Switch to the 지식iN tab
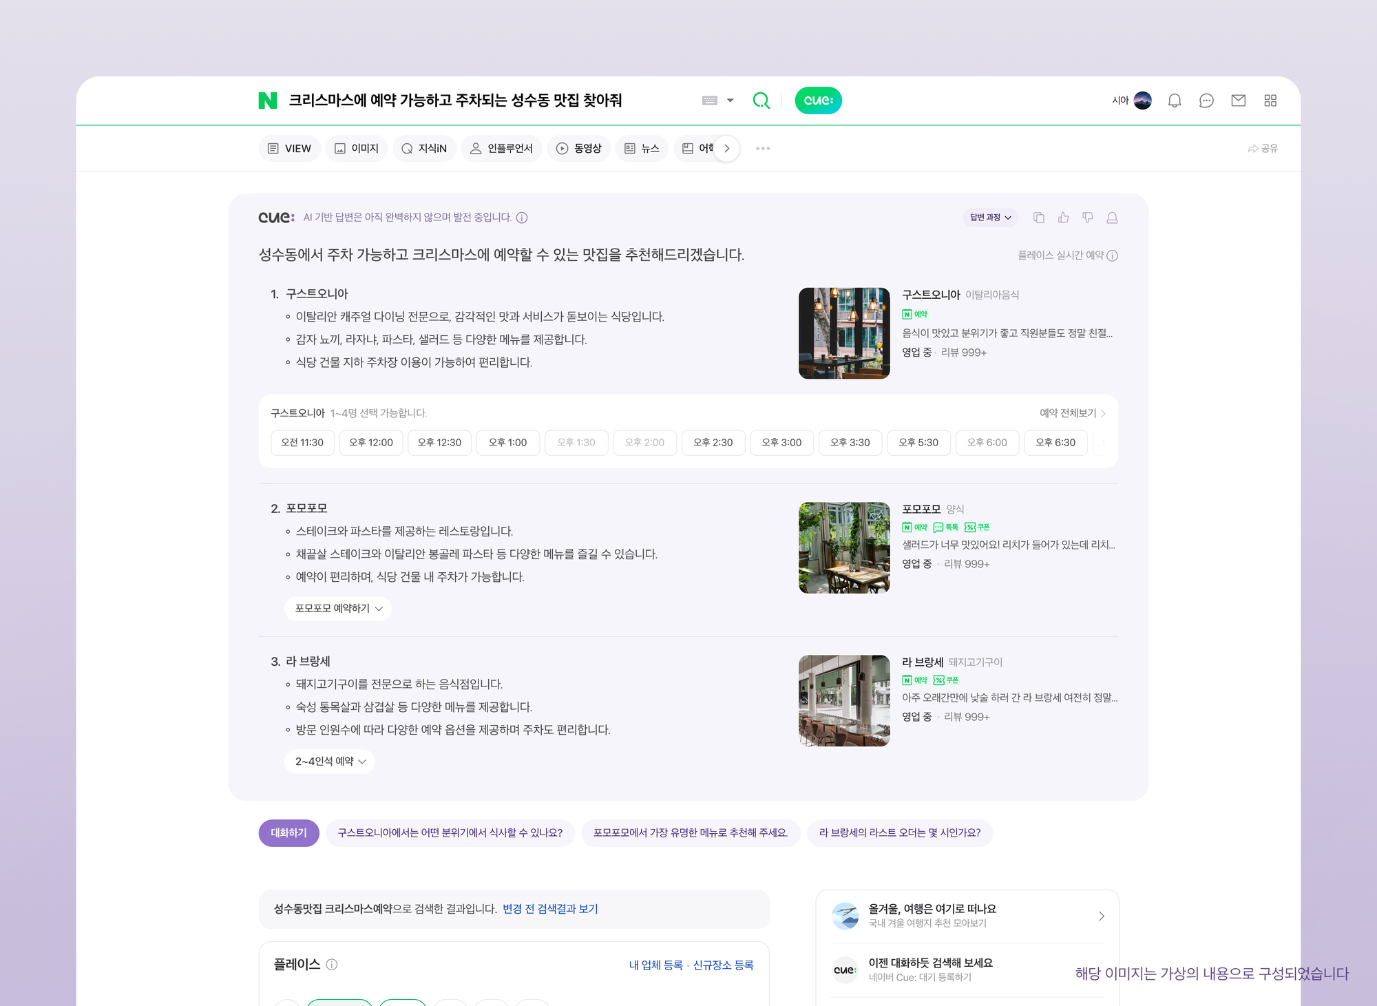The height and width of the screenshot is (1006, 1377). point(424,148)
